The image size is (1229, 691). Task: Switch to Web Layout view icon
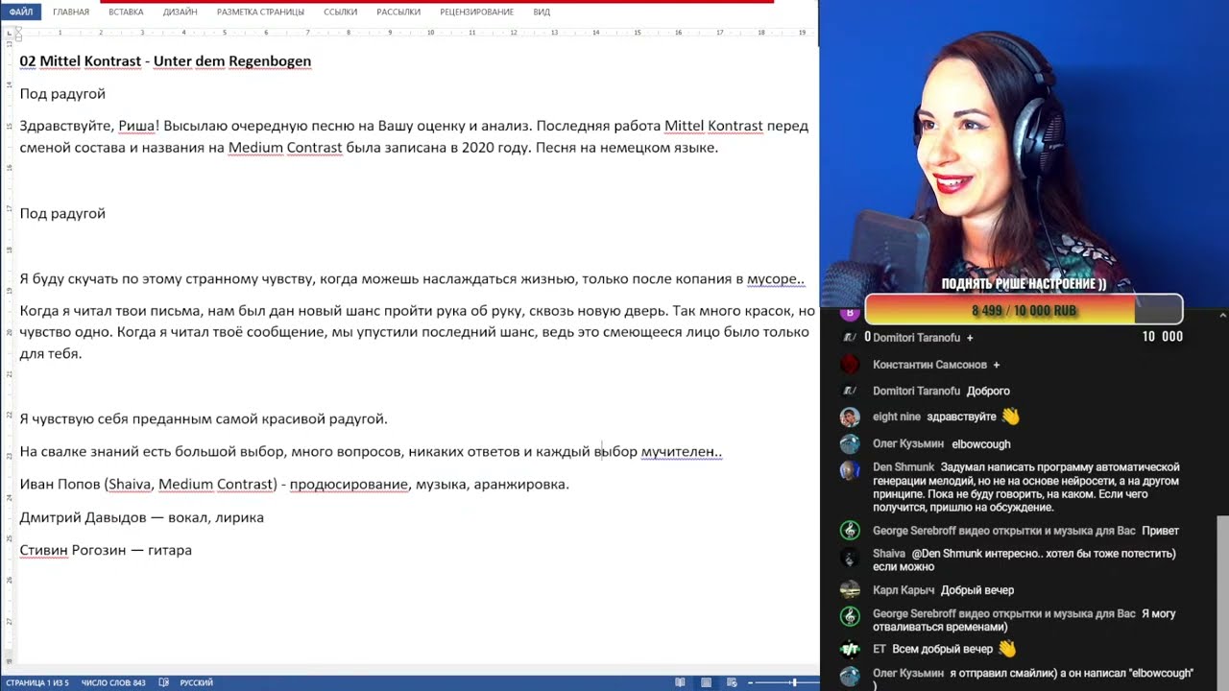732,682
